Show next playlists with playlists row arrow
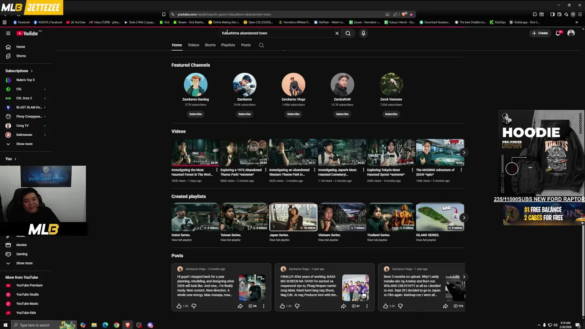This screenshot has width=585, height=329. coord(463,218)
